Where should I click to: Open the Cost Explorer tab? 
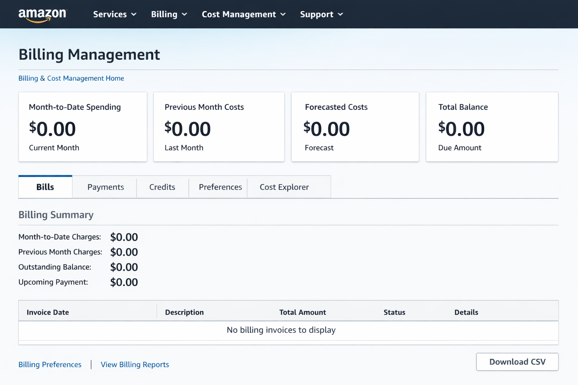coord(284,187)
